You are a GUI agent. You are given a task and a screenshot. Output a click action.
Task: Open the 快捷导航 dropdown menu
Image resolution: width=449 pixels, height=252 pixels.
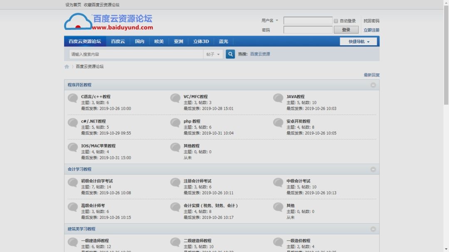point(358,42)
